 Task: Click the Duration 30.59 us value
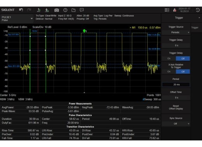tap(34, 119)
